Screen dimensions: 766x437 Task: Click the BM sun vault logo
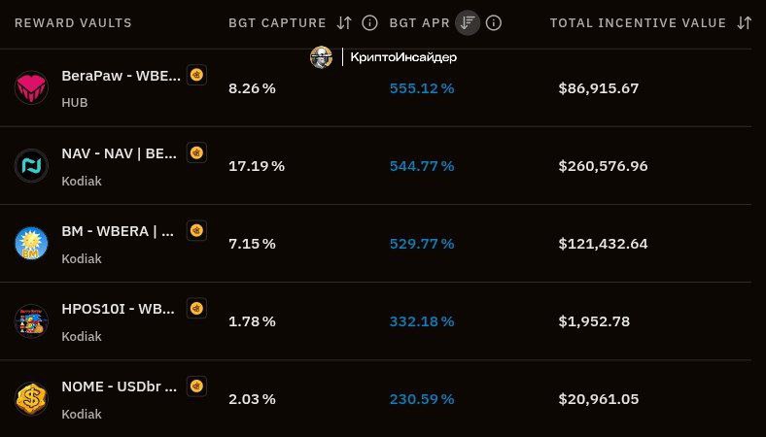pyautogui.click(x=31, y=243)
